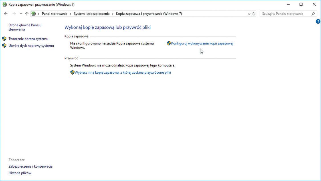The image size is (321, 181).
Task: Open Strona główna Panelu sterowania
Action: tap(25, 27)
